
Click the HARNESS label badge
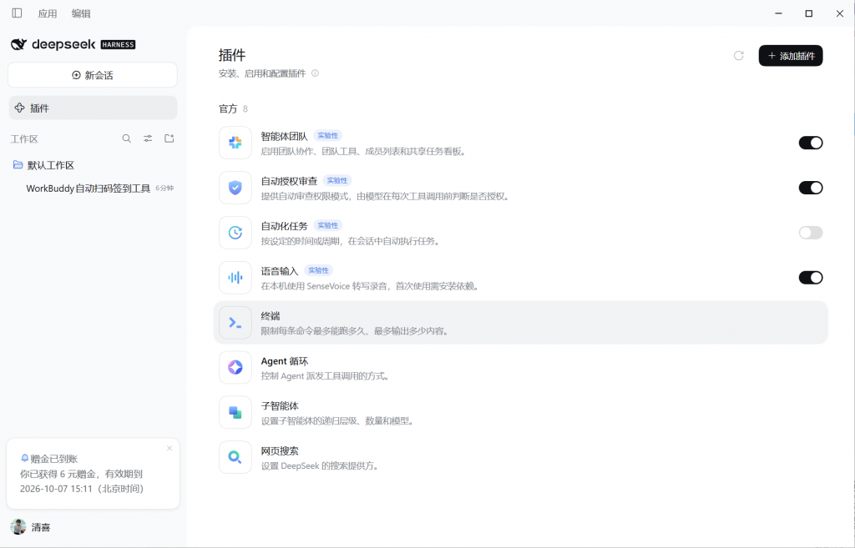click(118, 45)
